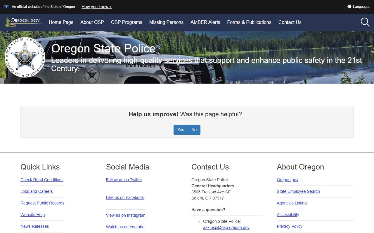Go to Home Page in navigation
The image size is (374, 233).
61,22
